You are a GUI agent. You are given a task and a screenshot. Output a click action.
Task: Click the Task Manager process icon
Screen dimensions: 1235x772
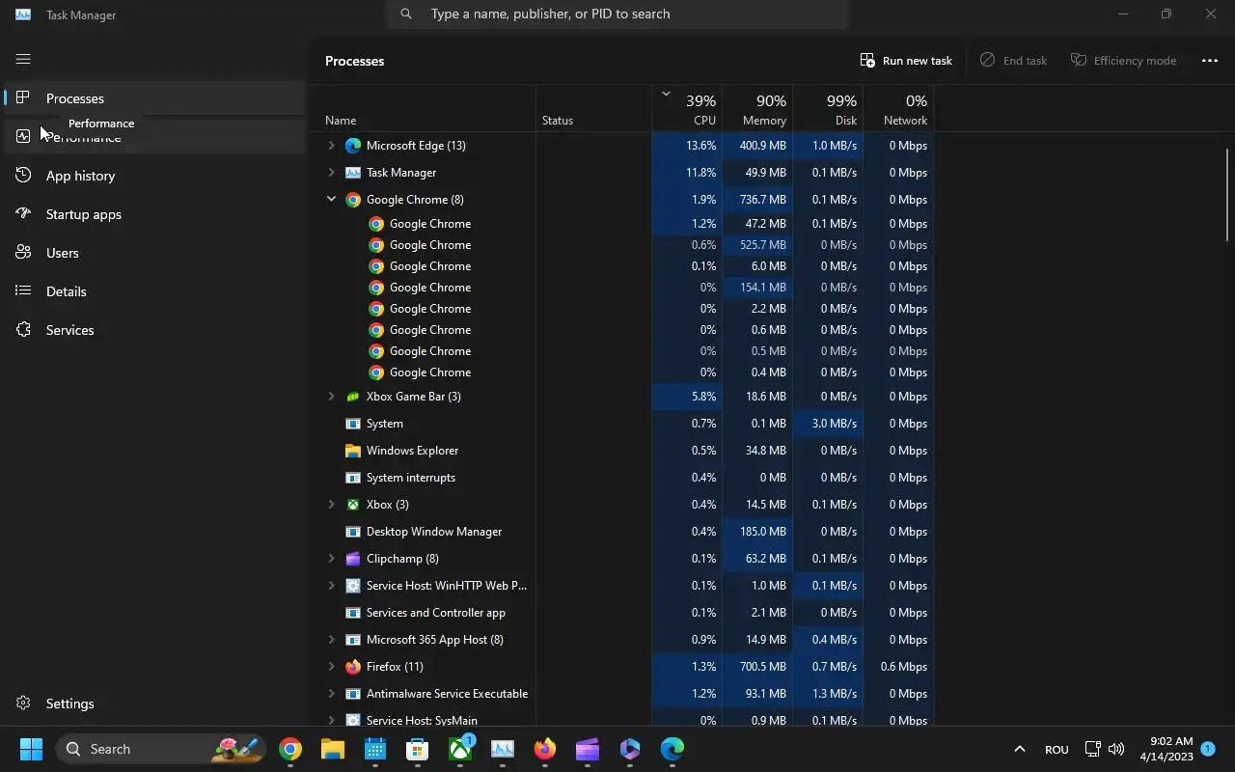click(353, 173)
